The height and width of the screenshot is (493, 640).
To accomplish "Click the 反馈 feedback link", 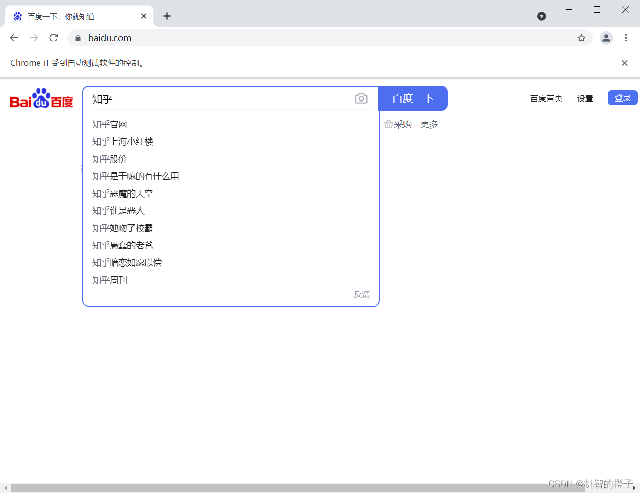I will [362, 294].
